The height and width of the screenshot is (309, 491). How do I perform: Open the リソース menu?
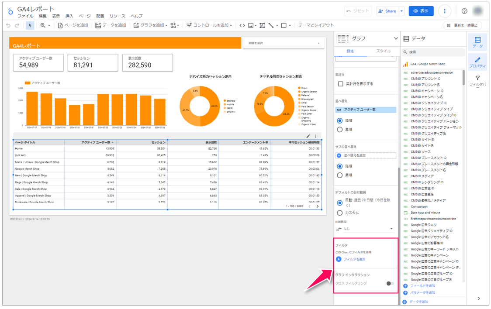pos(118,16)
